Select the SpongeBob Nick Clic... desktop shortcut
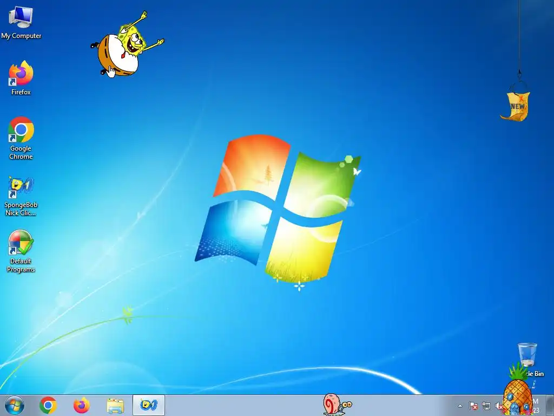The width and height of the screenshot is (554, 416). 21,196
